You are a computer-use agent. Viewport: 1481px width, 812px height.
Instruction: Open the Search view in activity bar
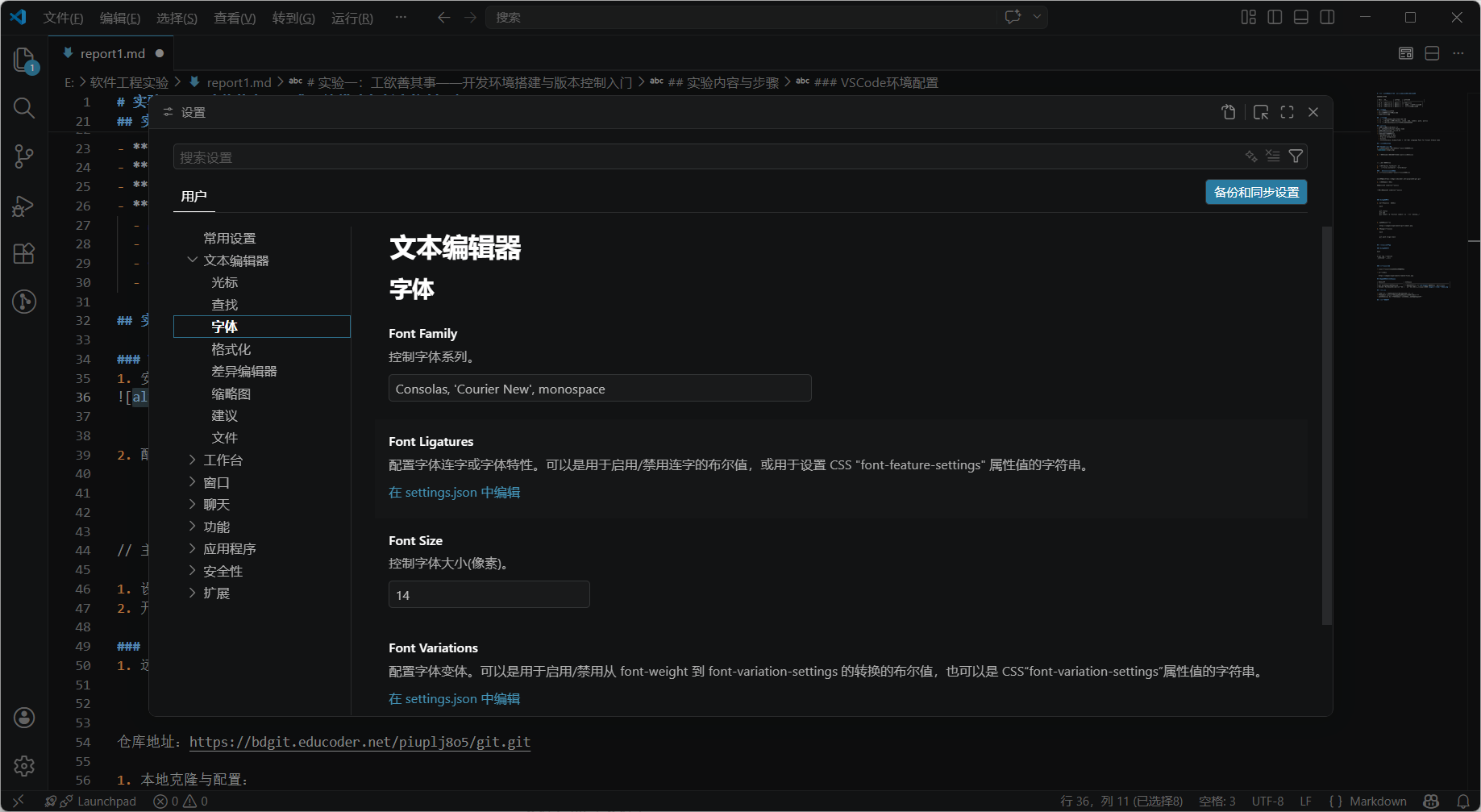click(x=24, y=108)
